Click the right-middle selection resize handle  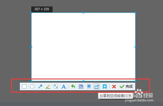pos(135,47)
